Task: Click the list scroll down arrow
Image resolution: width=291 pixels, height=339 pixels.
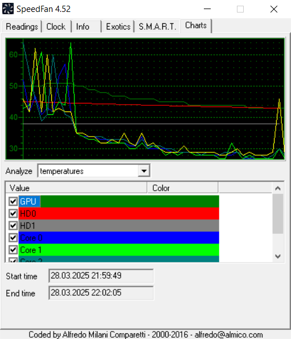Action: 278,257
